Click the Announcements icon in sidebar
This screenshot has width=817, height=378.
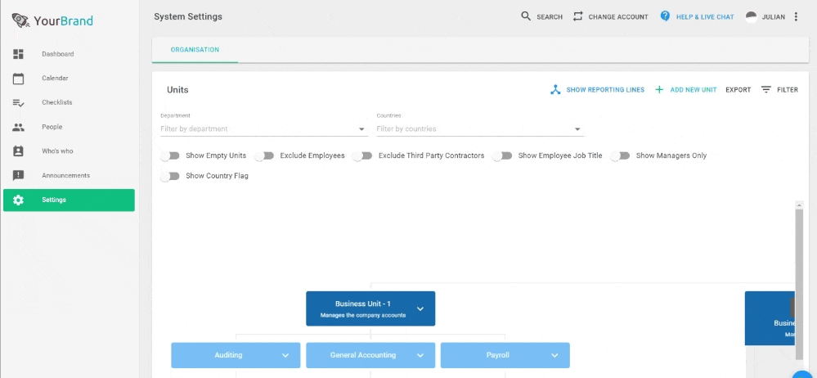[18, 175]
